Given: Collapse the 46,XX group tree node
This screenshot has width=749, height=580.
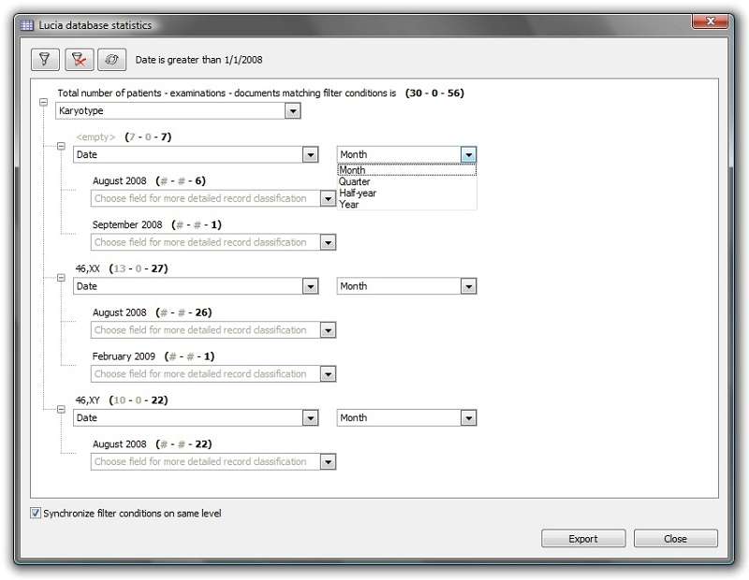Looking at the screenshot, I should click(61, 277).
